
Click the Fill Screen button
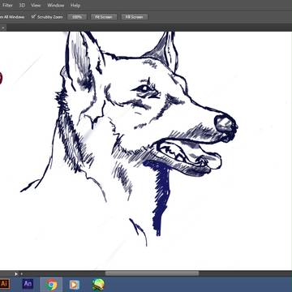point(135,17)
